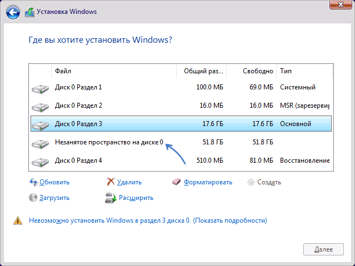Image resolution: width=355 pixels, height=266 pixels.
Task: Click the Обновить link
Action: coord(54,182)
